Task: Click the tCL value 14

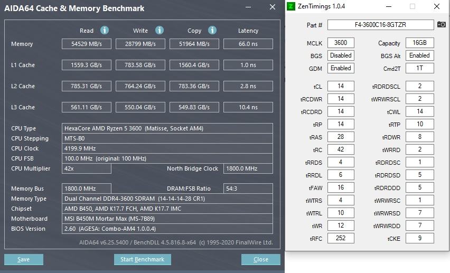Action: coord(341,86)
